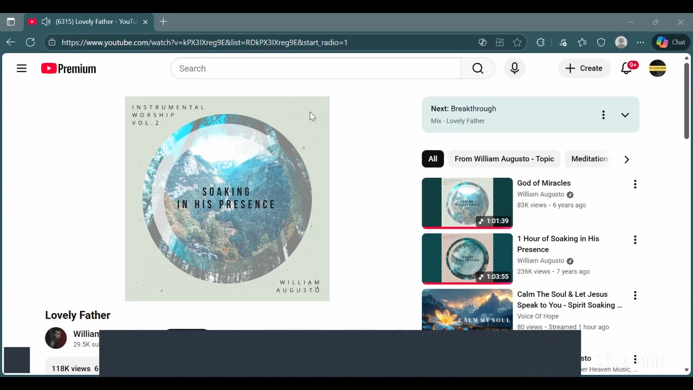Open the account avatar menu on YouTube
The height and width of the screenshot is (390, 693).
pyautogui.click(x=657, y=68)
